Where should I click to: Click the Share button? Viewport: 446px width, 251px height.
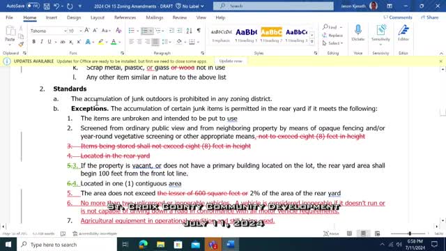[x=430, y=17]
